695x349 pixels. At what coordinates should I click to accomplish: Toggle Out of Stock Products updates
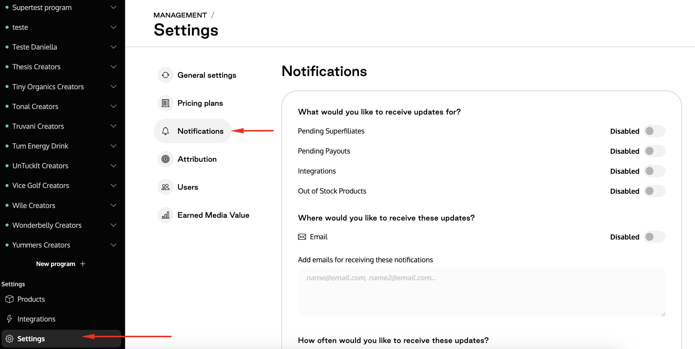pyautogui.click(x=654, y=191)
